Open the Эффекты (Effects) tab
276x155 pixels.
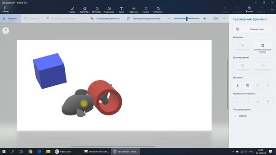tap(134, 10)
